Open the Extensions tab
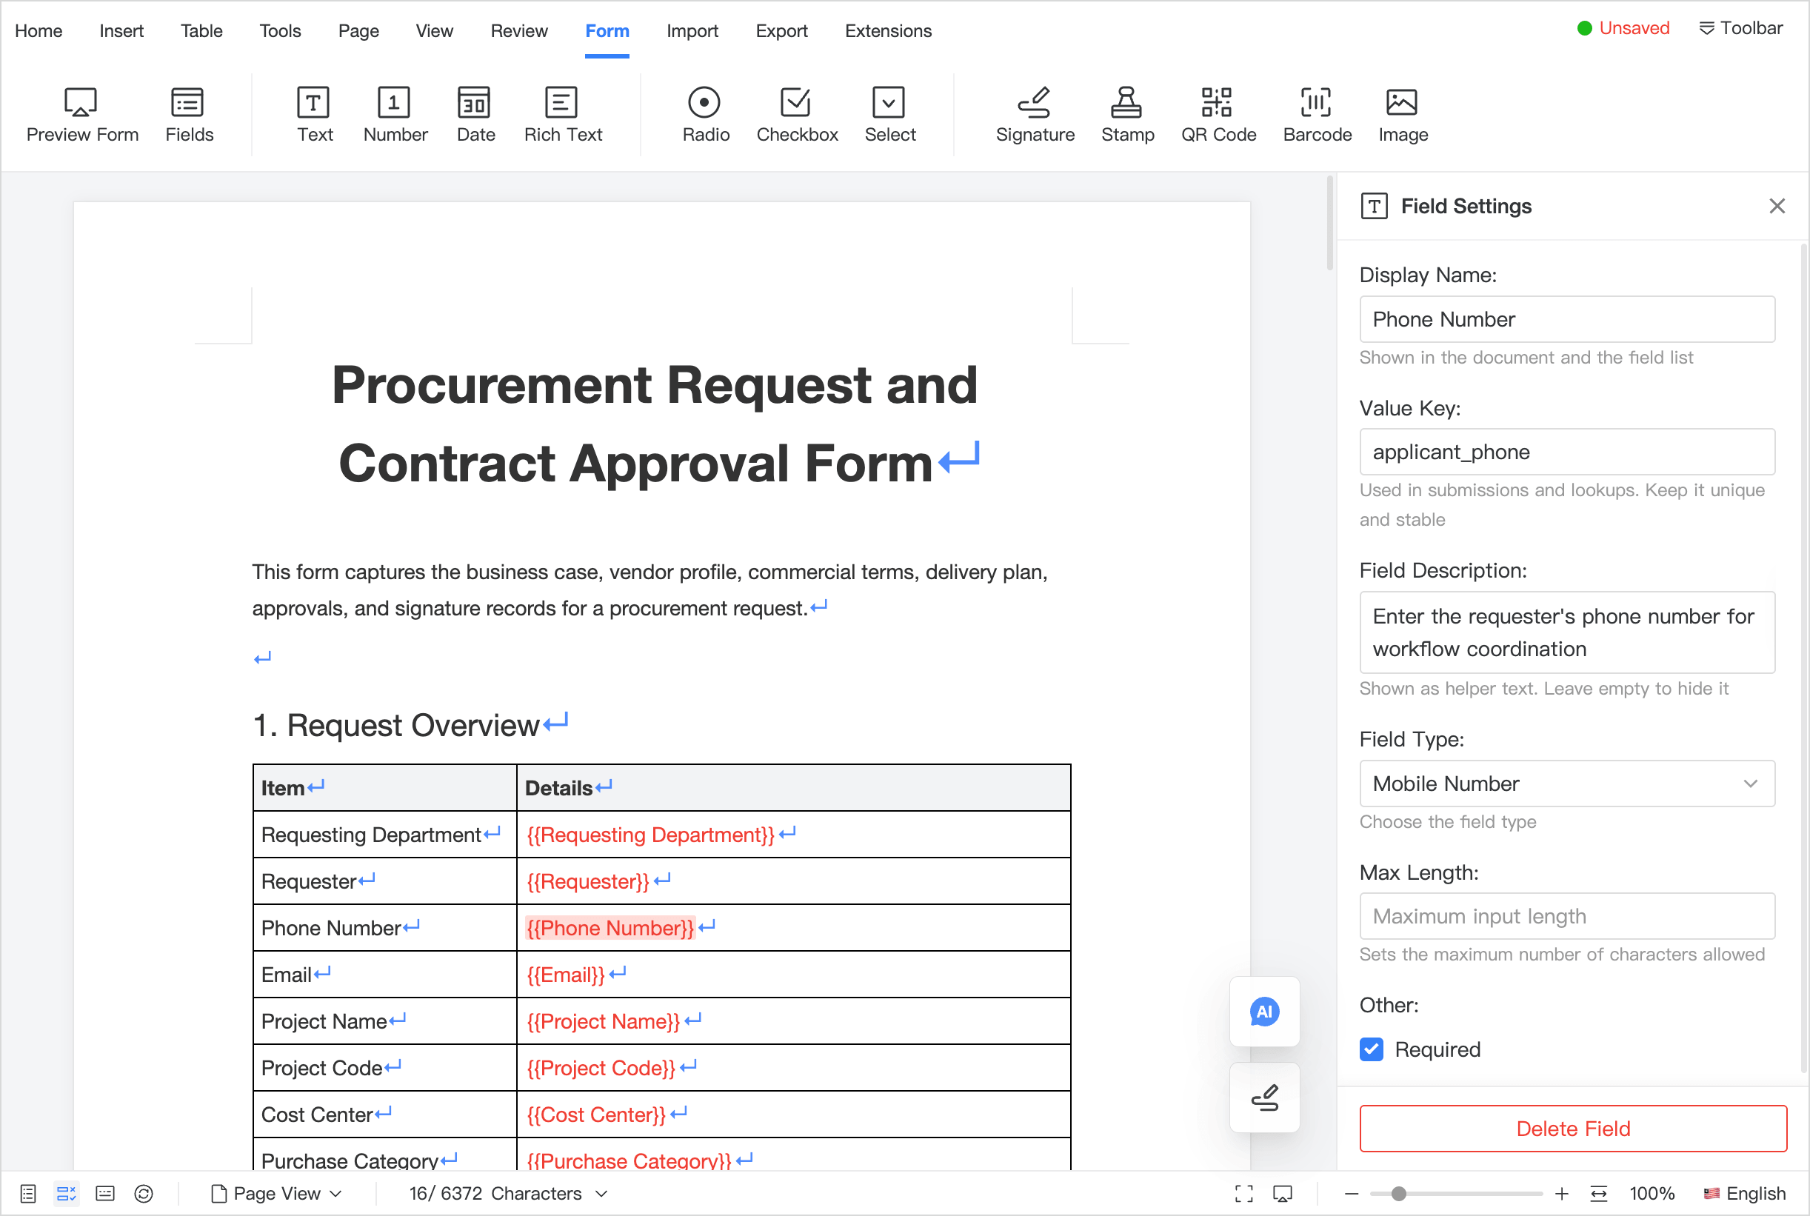 click(887, 31)
